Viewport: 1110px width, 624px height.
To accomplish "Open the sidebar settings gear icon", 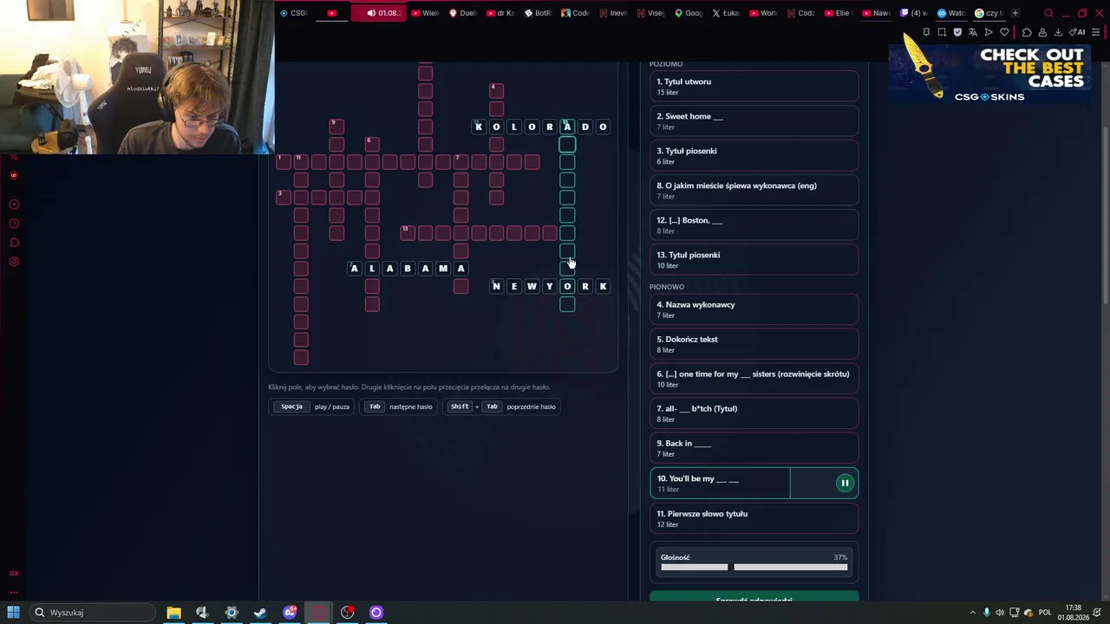I will pos(14,262).
